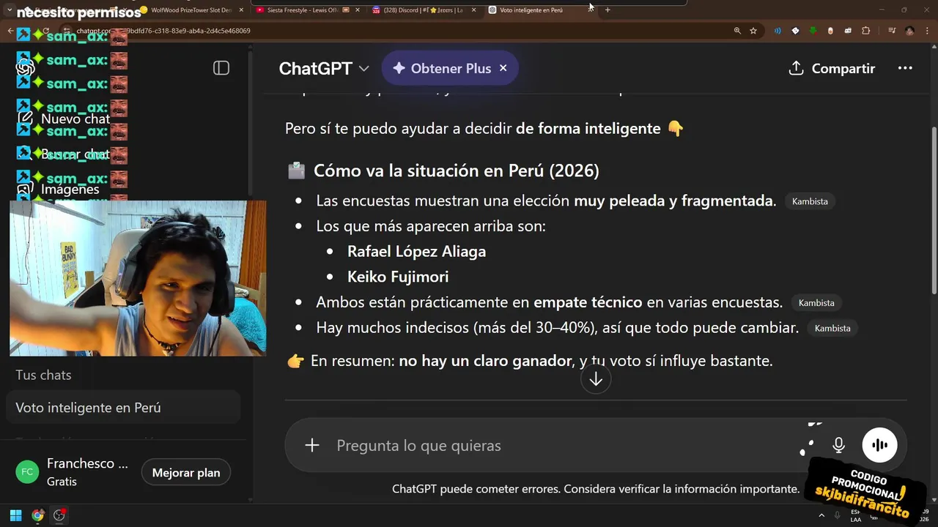Screen dimensions: 938x527
Task: Open the ChatGPT model selector dropdown
Action: (324, 68)
